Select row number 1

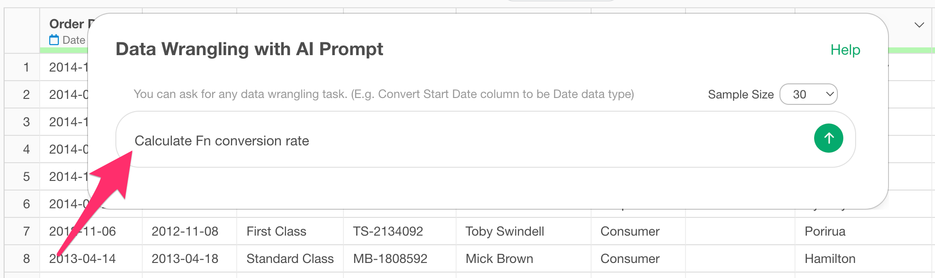point(26,67)
